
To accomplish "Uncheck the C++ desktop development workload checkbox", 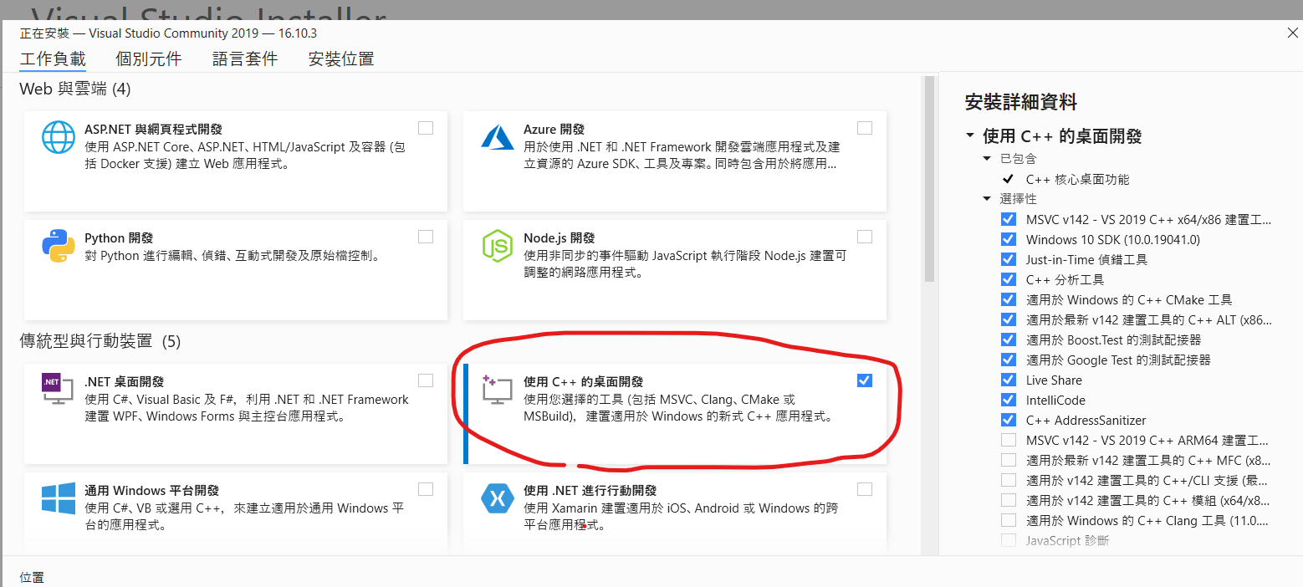I will (865, 380).
